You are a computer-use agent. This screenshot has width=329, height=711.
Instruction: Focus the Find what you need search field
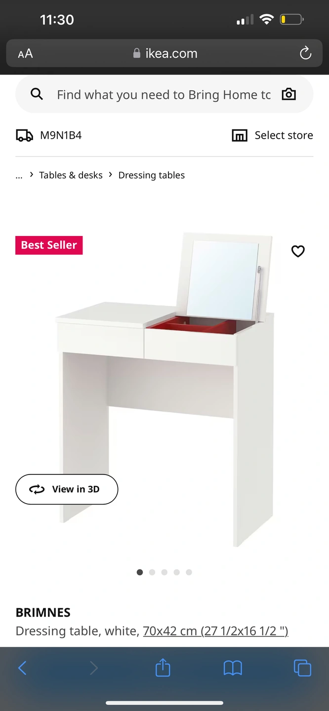pyautogui.click(x=164, y=94)
